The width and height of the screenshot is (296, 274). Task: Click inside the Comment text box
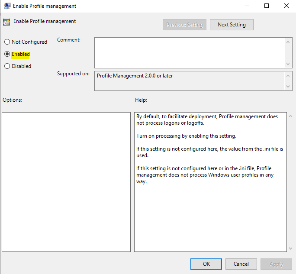tap(190, 52)
